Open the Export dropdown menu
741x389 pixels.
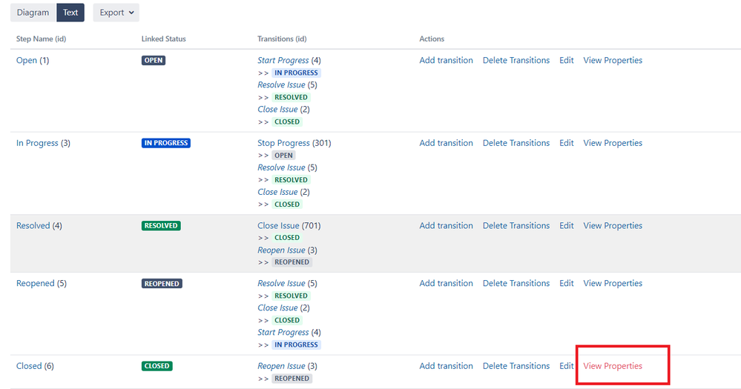point(116,13)
